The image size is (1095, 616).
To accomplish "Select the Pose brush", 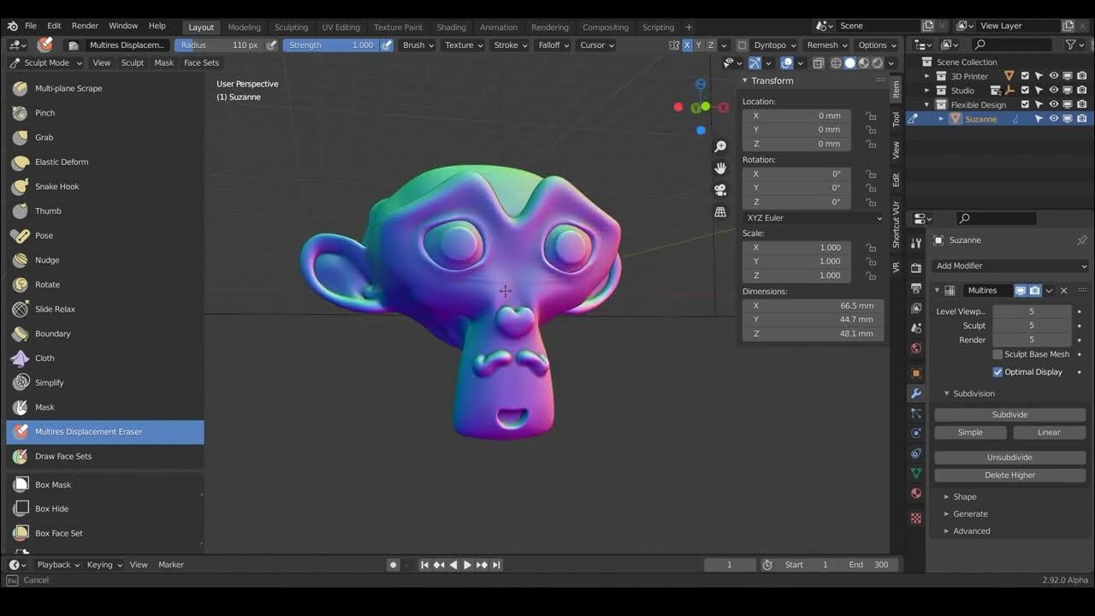I will point(105,235).
